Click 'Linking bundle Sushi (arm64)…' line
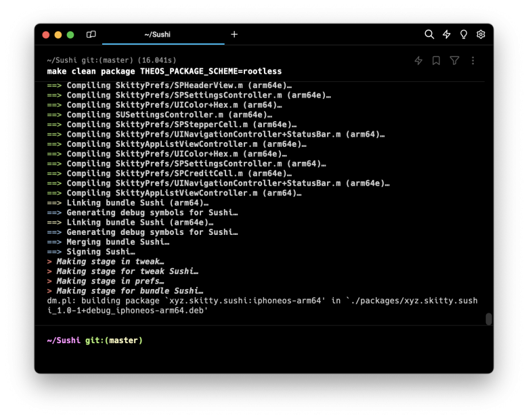 click(x=128, y=203)
